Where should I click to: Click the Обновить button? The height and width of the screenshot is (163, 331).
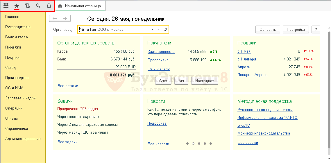tap(268, 30)
